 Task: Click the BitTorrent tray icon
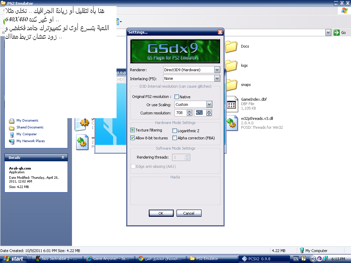pos(319,259)
